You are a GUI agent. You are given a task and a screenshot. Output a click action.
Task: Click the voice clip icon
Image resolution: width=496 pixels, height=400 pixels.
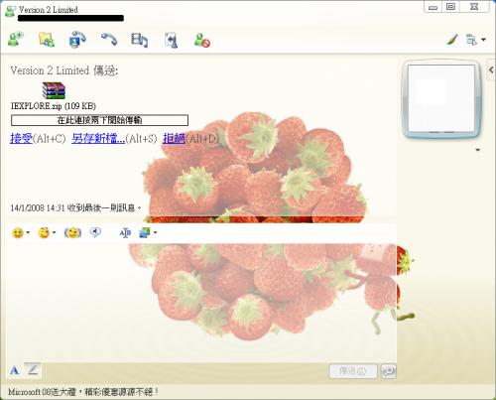click(x=95, y=232)
